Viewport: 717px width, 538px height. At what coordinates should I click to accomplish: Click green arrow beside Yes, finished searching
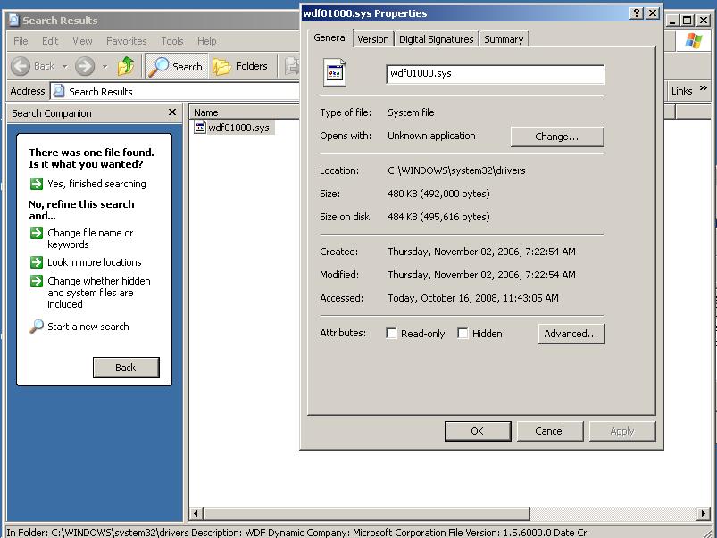(x=37, y=184)
